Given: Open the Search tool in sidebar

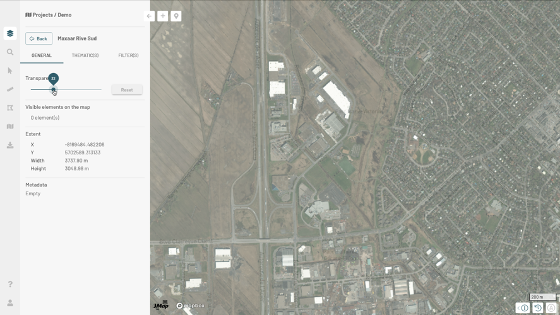Looking at the screenshot, I should pos(10,52).
